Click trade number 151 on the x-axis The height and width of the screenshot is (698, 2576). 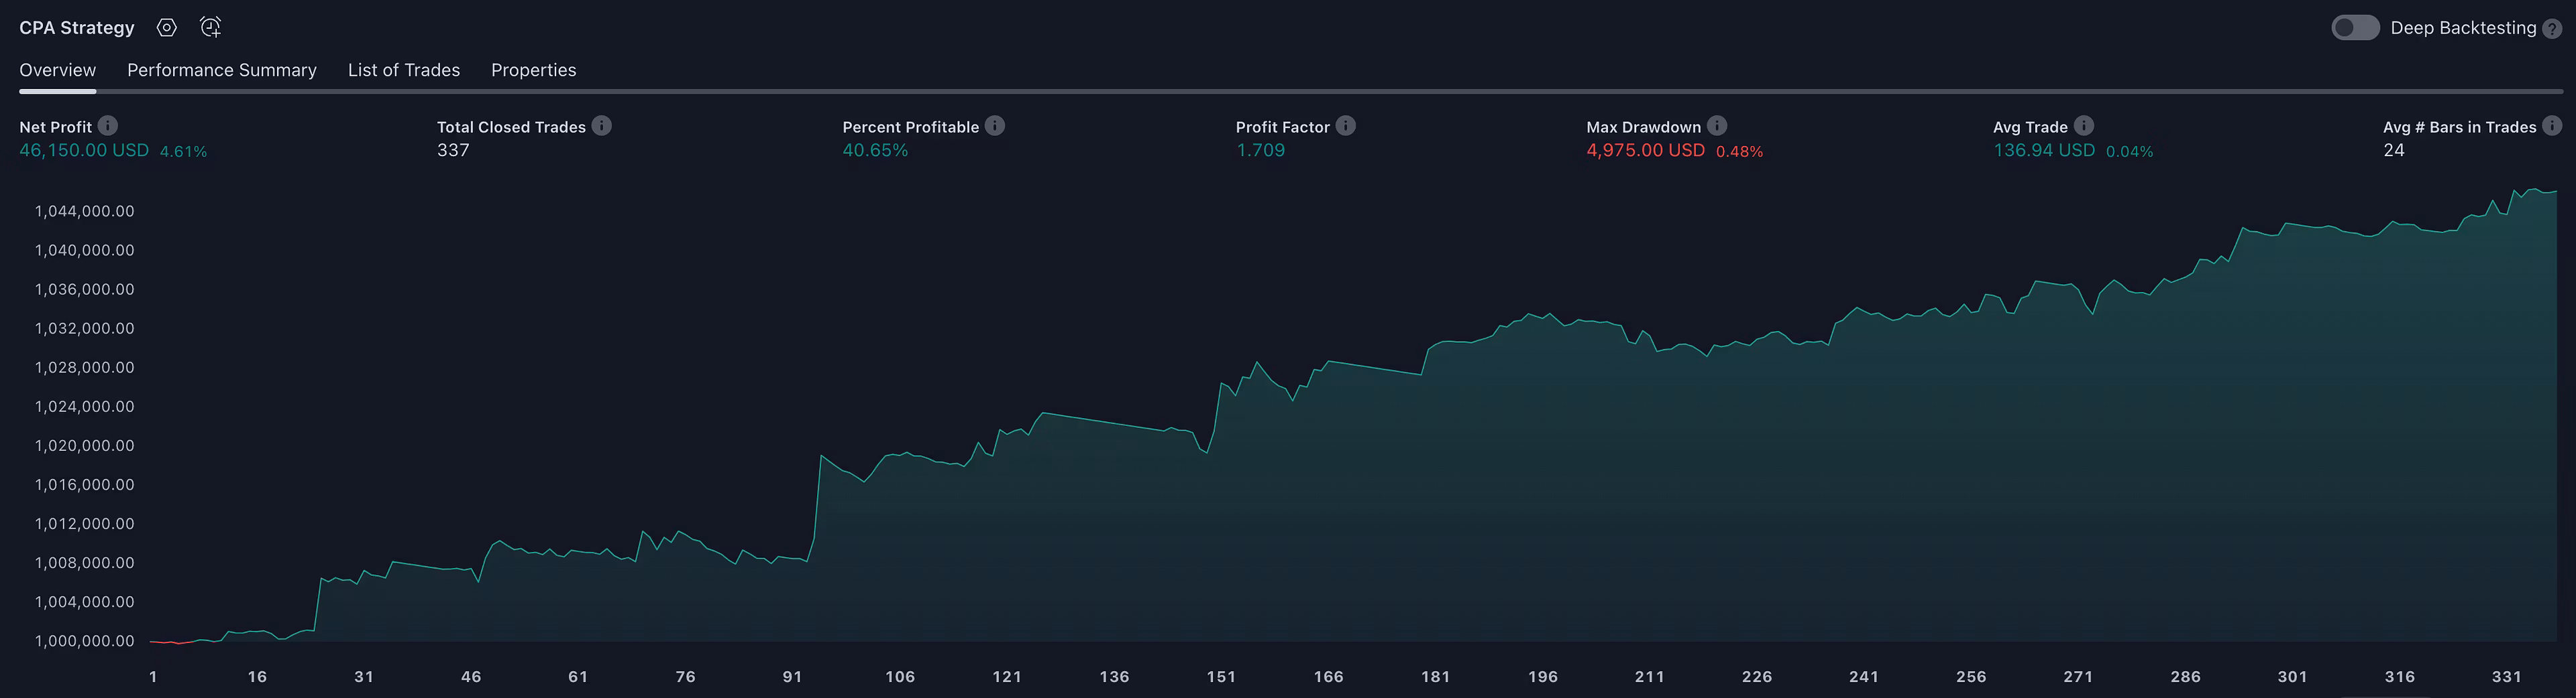(x=1221, y=677)
